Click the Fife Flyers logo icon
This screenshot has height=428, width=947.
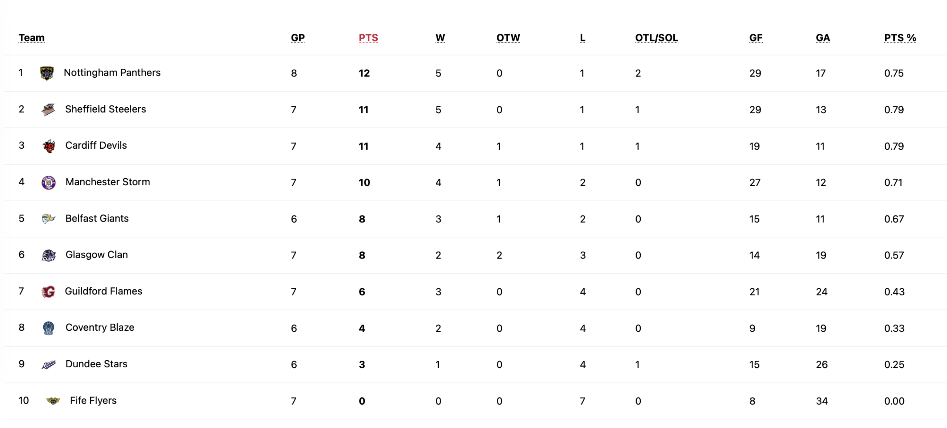53,401
